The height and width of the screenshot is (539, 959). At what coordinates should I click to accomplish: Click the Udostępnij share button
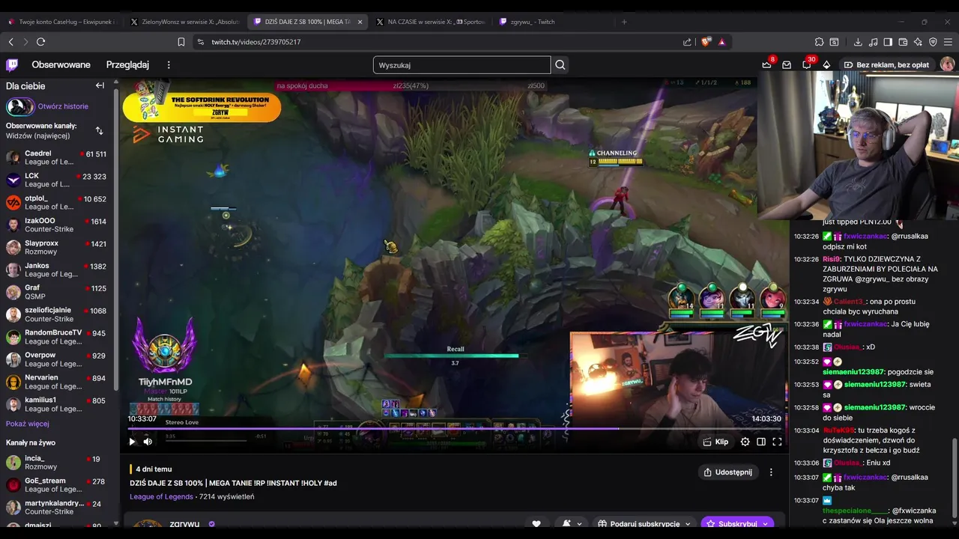click(728, 472)
